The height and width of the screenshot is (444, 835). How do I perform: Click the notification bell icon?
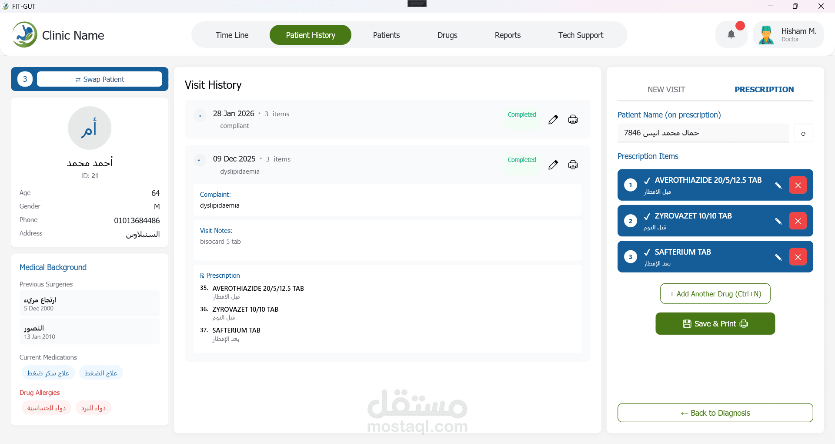(x=731, y=34)
